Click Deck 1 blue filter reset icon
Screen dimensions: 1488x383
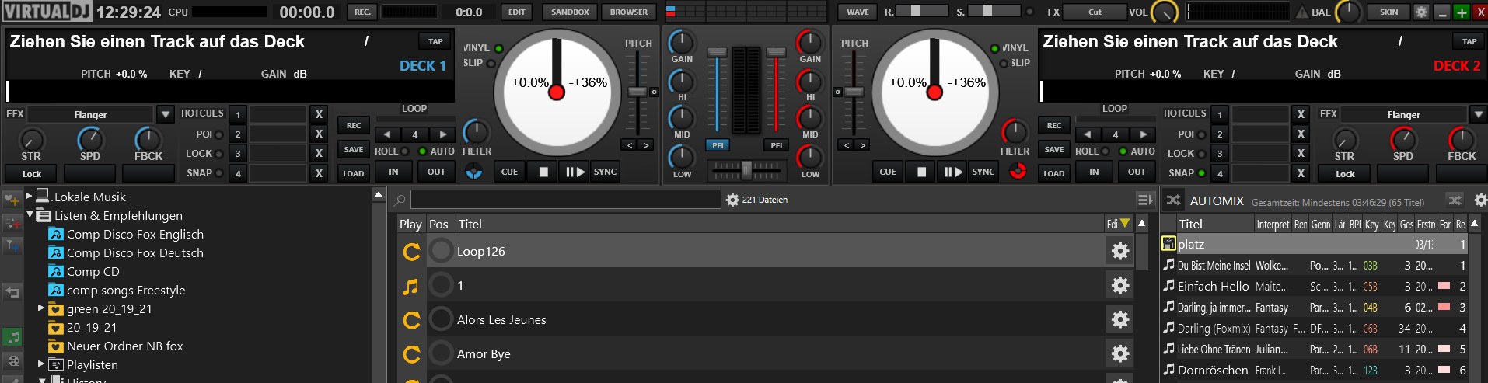click(473, 172)
